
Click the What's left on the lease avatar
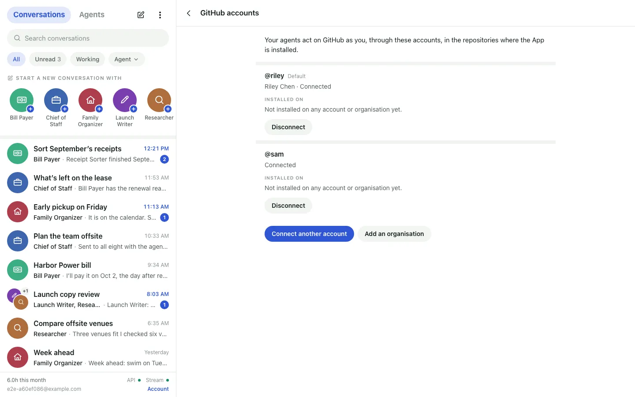point(18,183)
